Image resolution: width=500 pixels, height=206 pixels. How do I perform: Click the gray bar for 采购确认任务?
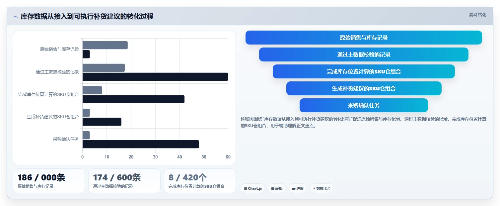(86, 135)
